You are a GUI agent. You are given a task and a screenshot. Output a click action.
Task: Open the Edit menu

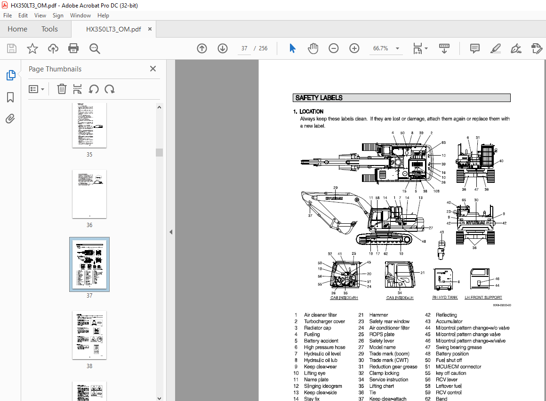click(23, 16)
